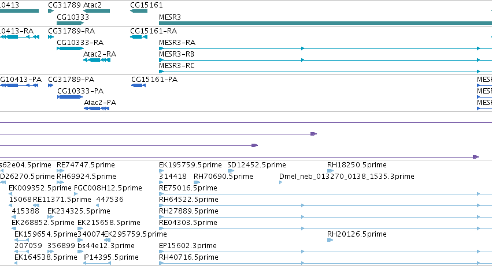Select the Dmel_neb_013270_0138_1535.3prime feature label
Screen dimensions: 492x266
pyautogui.click(x=347, y=177)
